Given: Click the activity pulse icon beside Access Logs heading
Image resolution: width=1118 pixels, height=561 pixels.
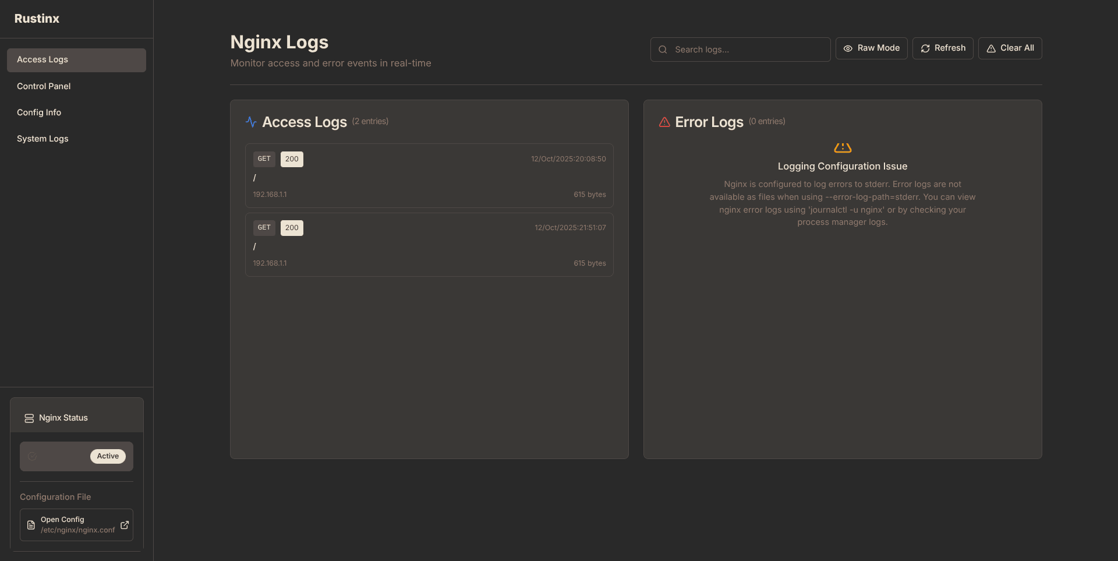Looking at the screenshot, I should pyautogui.click(x=250, y=122).
